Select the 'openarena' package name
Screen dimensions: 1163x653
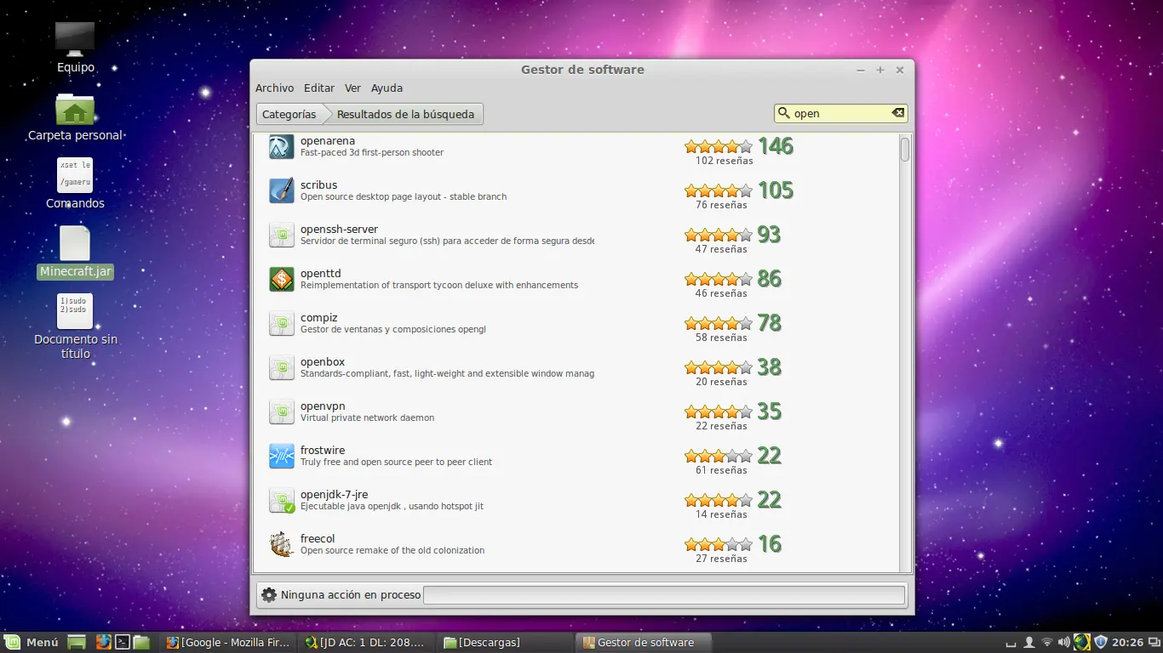328,141
